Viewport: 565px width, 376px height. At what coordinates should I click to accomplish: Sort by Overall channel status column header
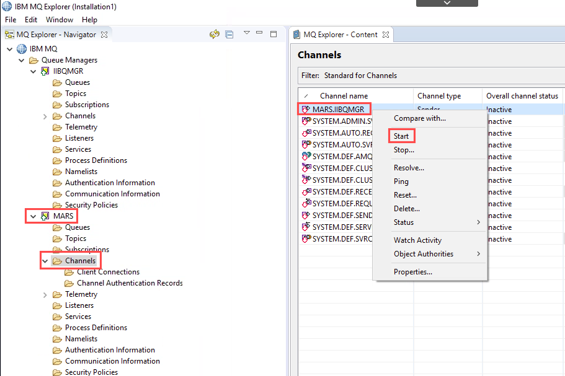[522, 96]
